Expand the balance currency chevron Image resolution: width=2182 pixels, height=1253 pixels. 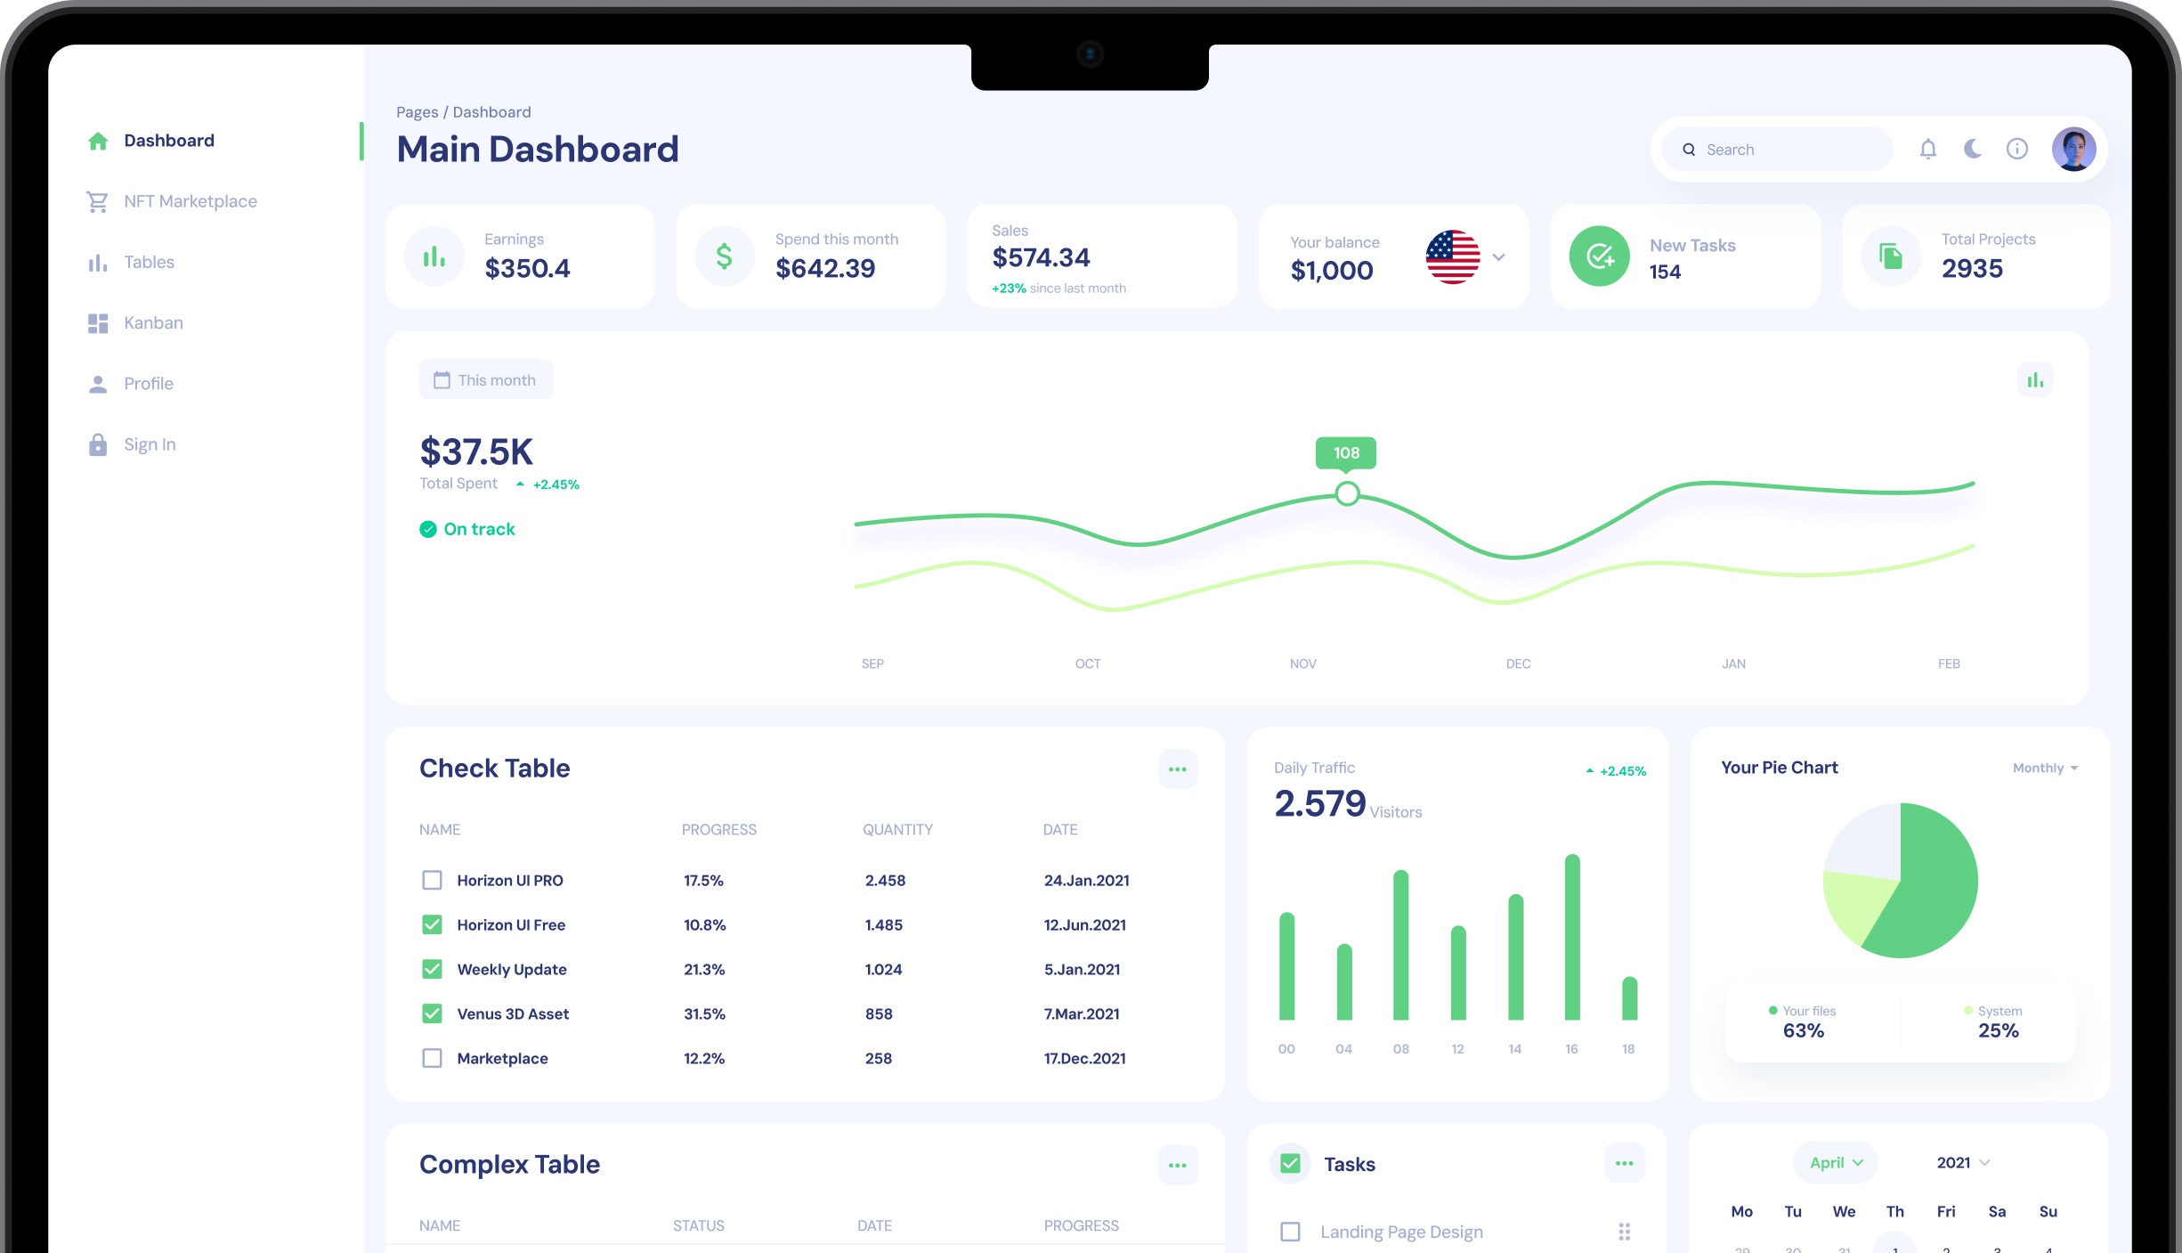pyautogui.click(x=1499, y=257)
